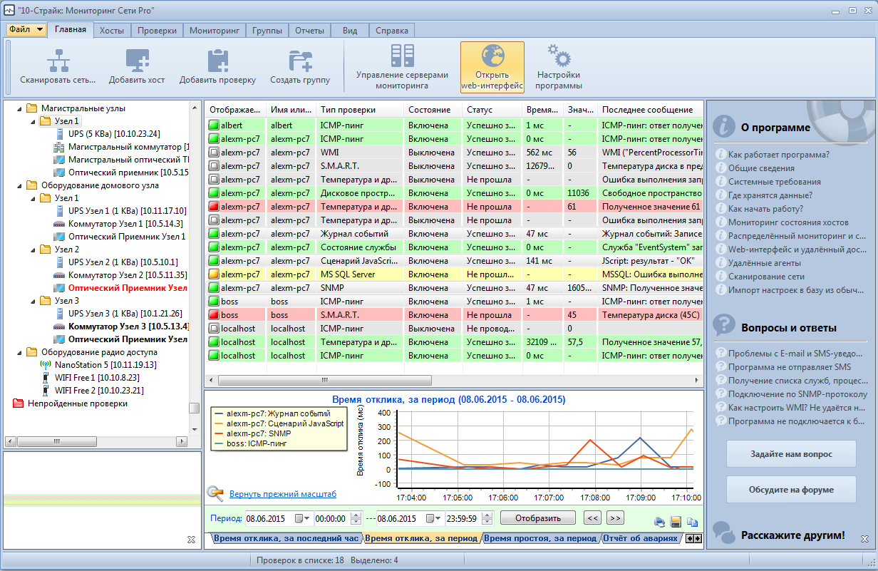Open program settings (Настройки программы) gears icon
This screenshot has height=571, width=878.
click(559, 57)
